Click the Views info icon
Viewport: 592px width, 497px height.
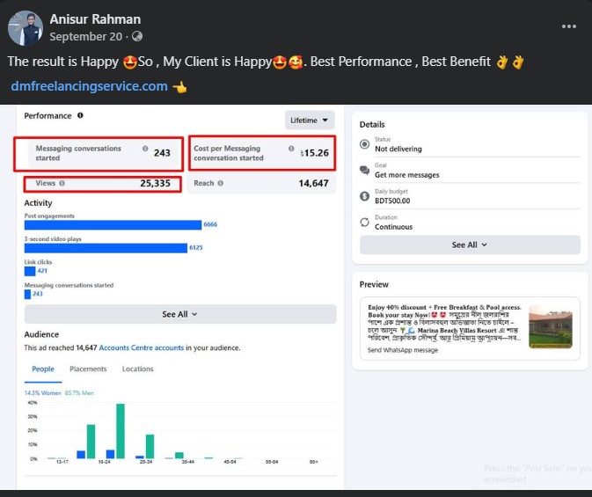(x=62, y=183)
